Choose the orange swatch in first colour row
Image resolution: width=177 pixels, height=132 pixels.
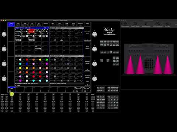(34, 60)
